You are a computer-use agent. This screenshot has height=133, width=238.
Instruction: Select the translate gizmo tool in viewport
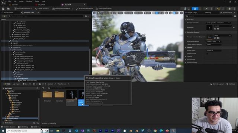(x=157, y=13)
